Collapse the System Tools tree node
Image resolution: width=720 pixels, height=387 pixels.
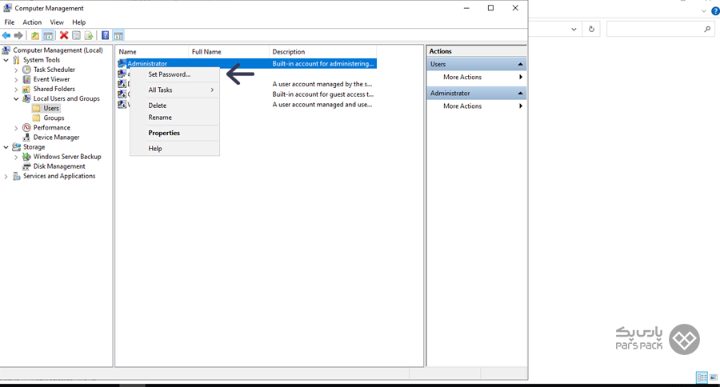pos(6,60)
